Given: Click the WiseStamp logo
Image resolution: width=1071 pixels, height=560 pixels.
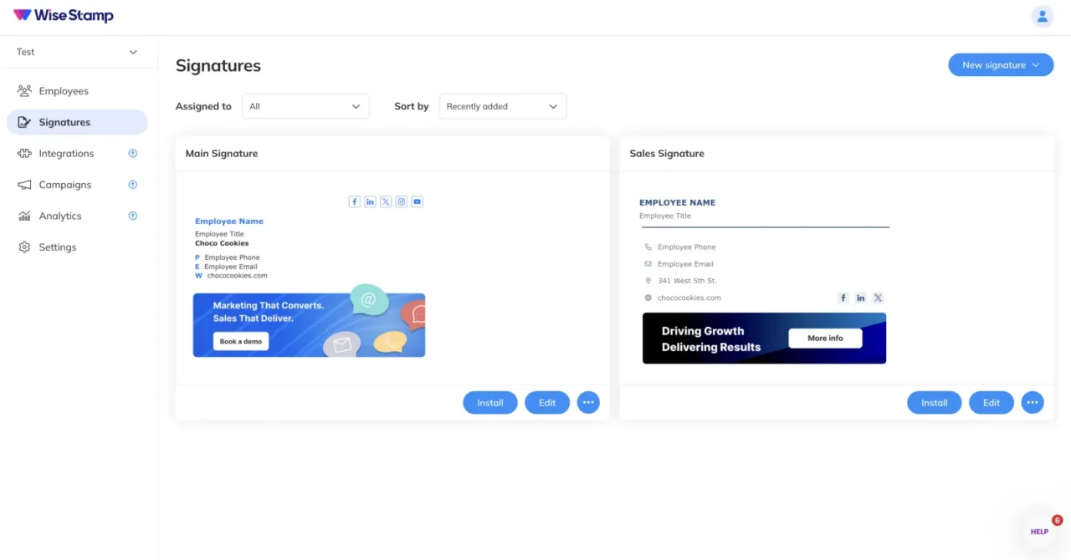Looking at the screenshot, I should coord(64,16).
